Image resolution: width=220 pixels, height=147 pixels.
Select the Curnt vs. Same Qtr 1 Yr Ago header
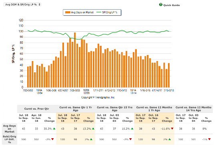[76, 109]
